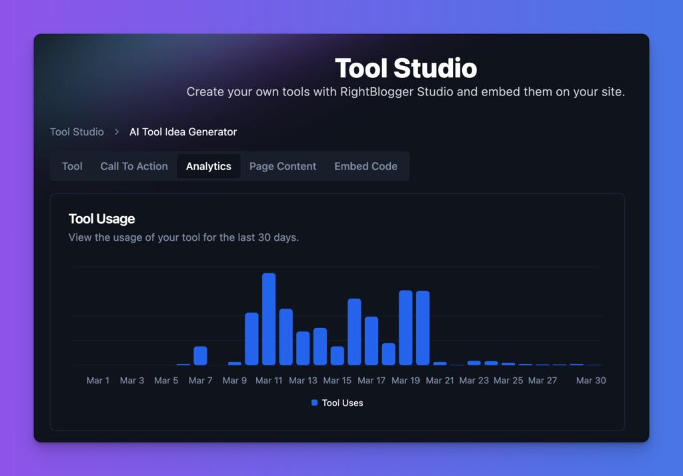
Task: Click the AI Tool Idea Generator breadcrumb
Action: 183,132
